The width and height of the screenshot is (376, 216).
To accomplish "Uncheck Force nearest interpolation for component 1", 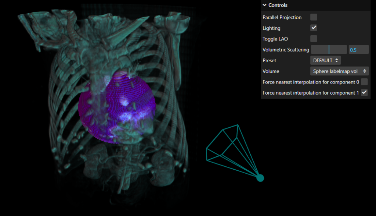I will (364, 93).
